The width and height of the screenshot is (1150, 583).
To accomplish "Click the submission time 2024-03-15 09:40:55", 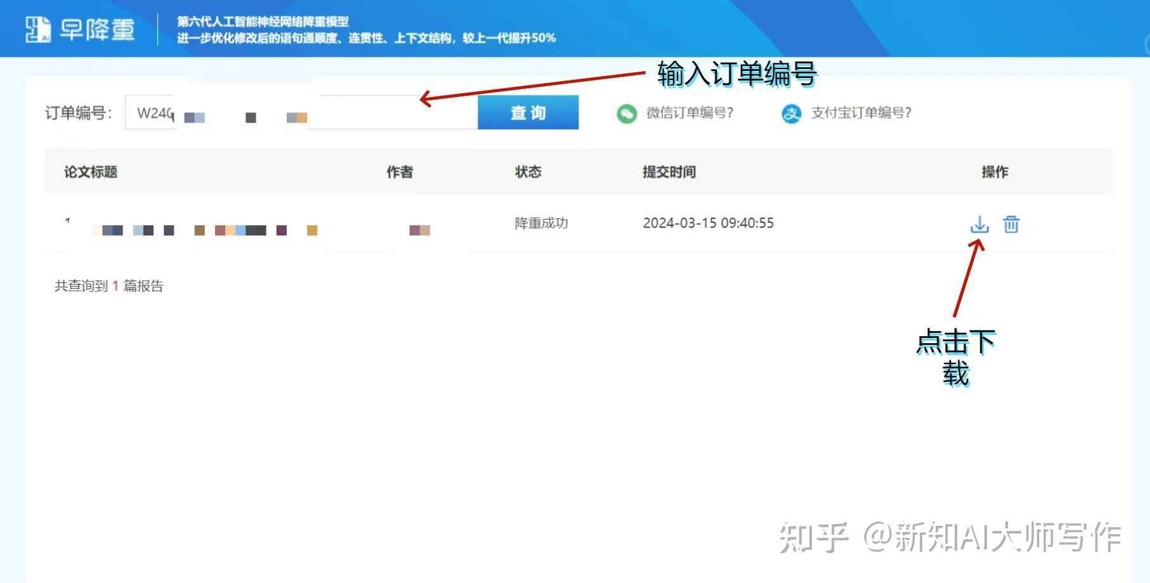I will 708,223.
